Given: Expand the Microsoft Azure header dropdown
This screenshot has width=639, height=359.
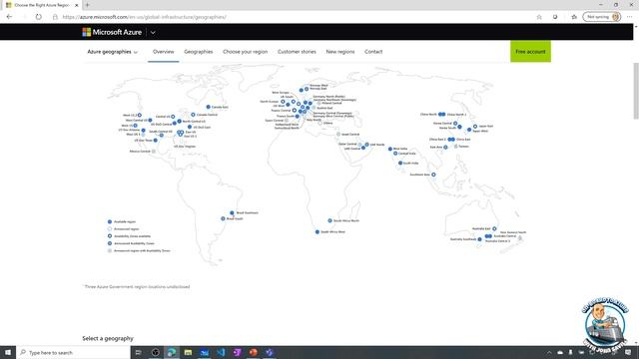Looking at the screenshot, I should [x=153, y=33].
